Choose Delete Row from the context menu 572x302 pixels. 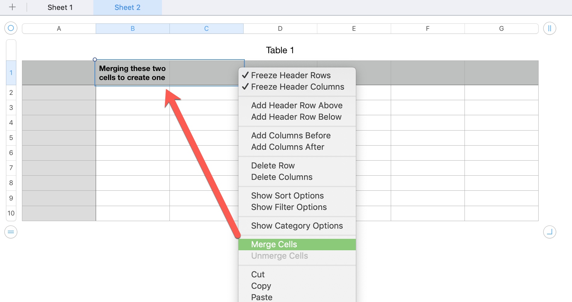coord(273,165)
